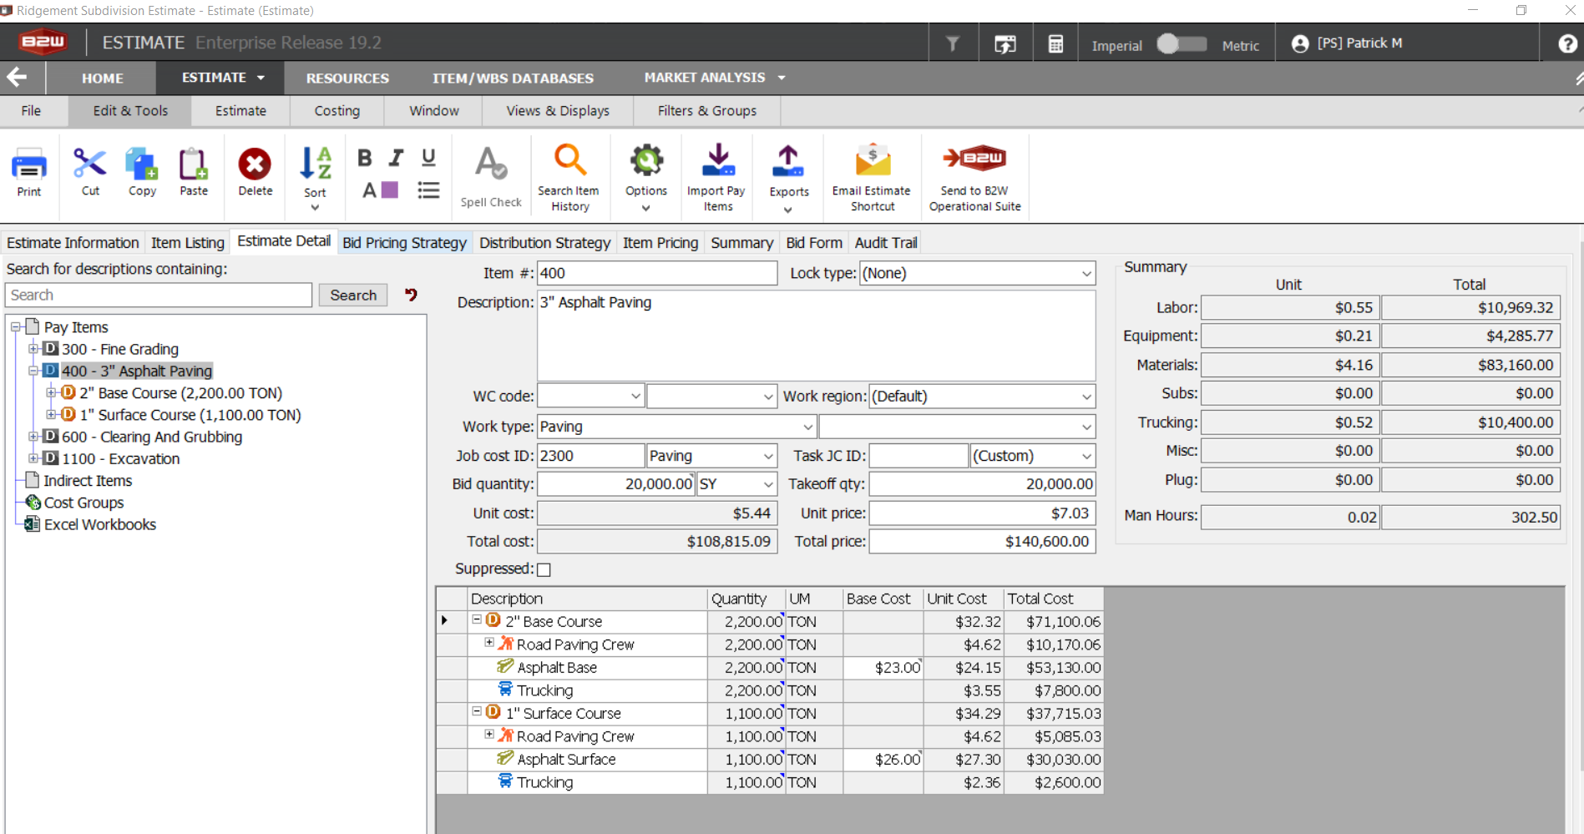Open the RESOURCES menu
The height and width of the screenshot is (834, 1584).
tap(347, 78)
